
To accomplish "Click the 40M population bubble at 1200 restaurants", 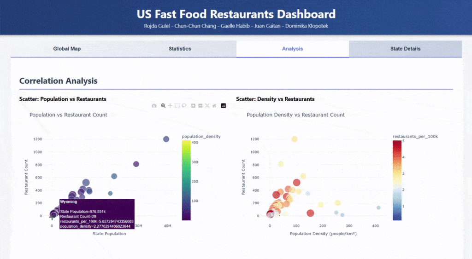I will point(166,139).
